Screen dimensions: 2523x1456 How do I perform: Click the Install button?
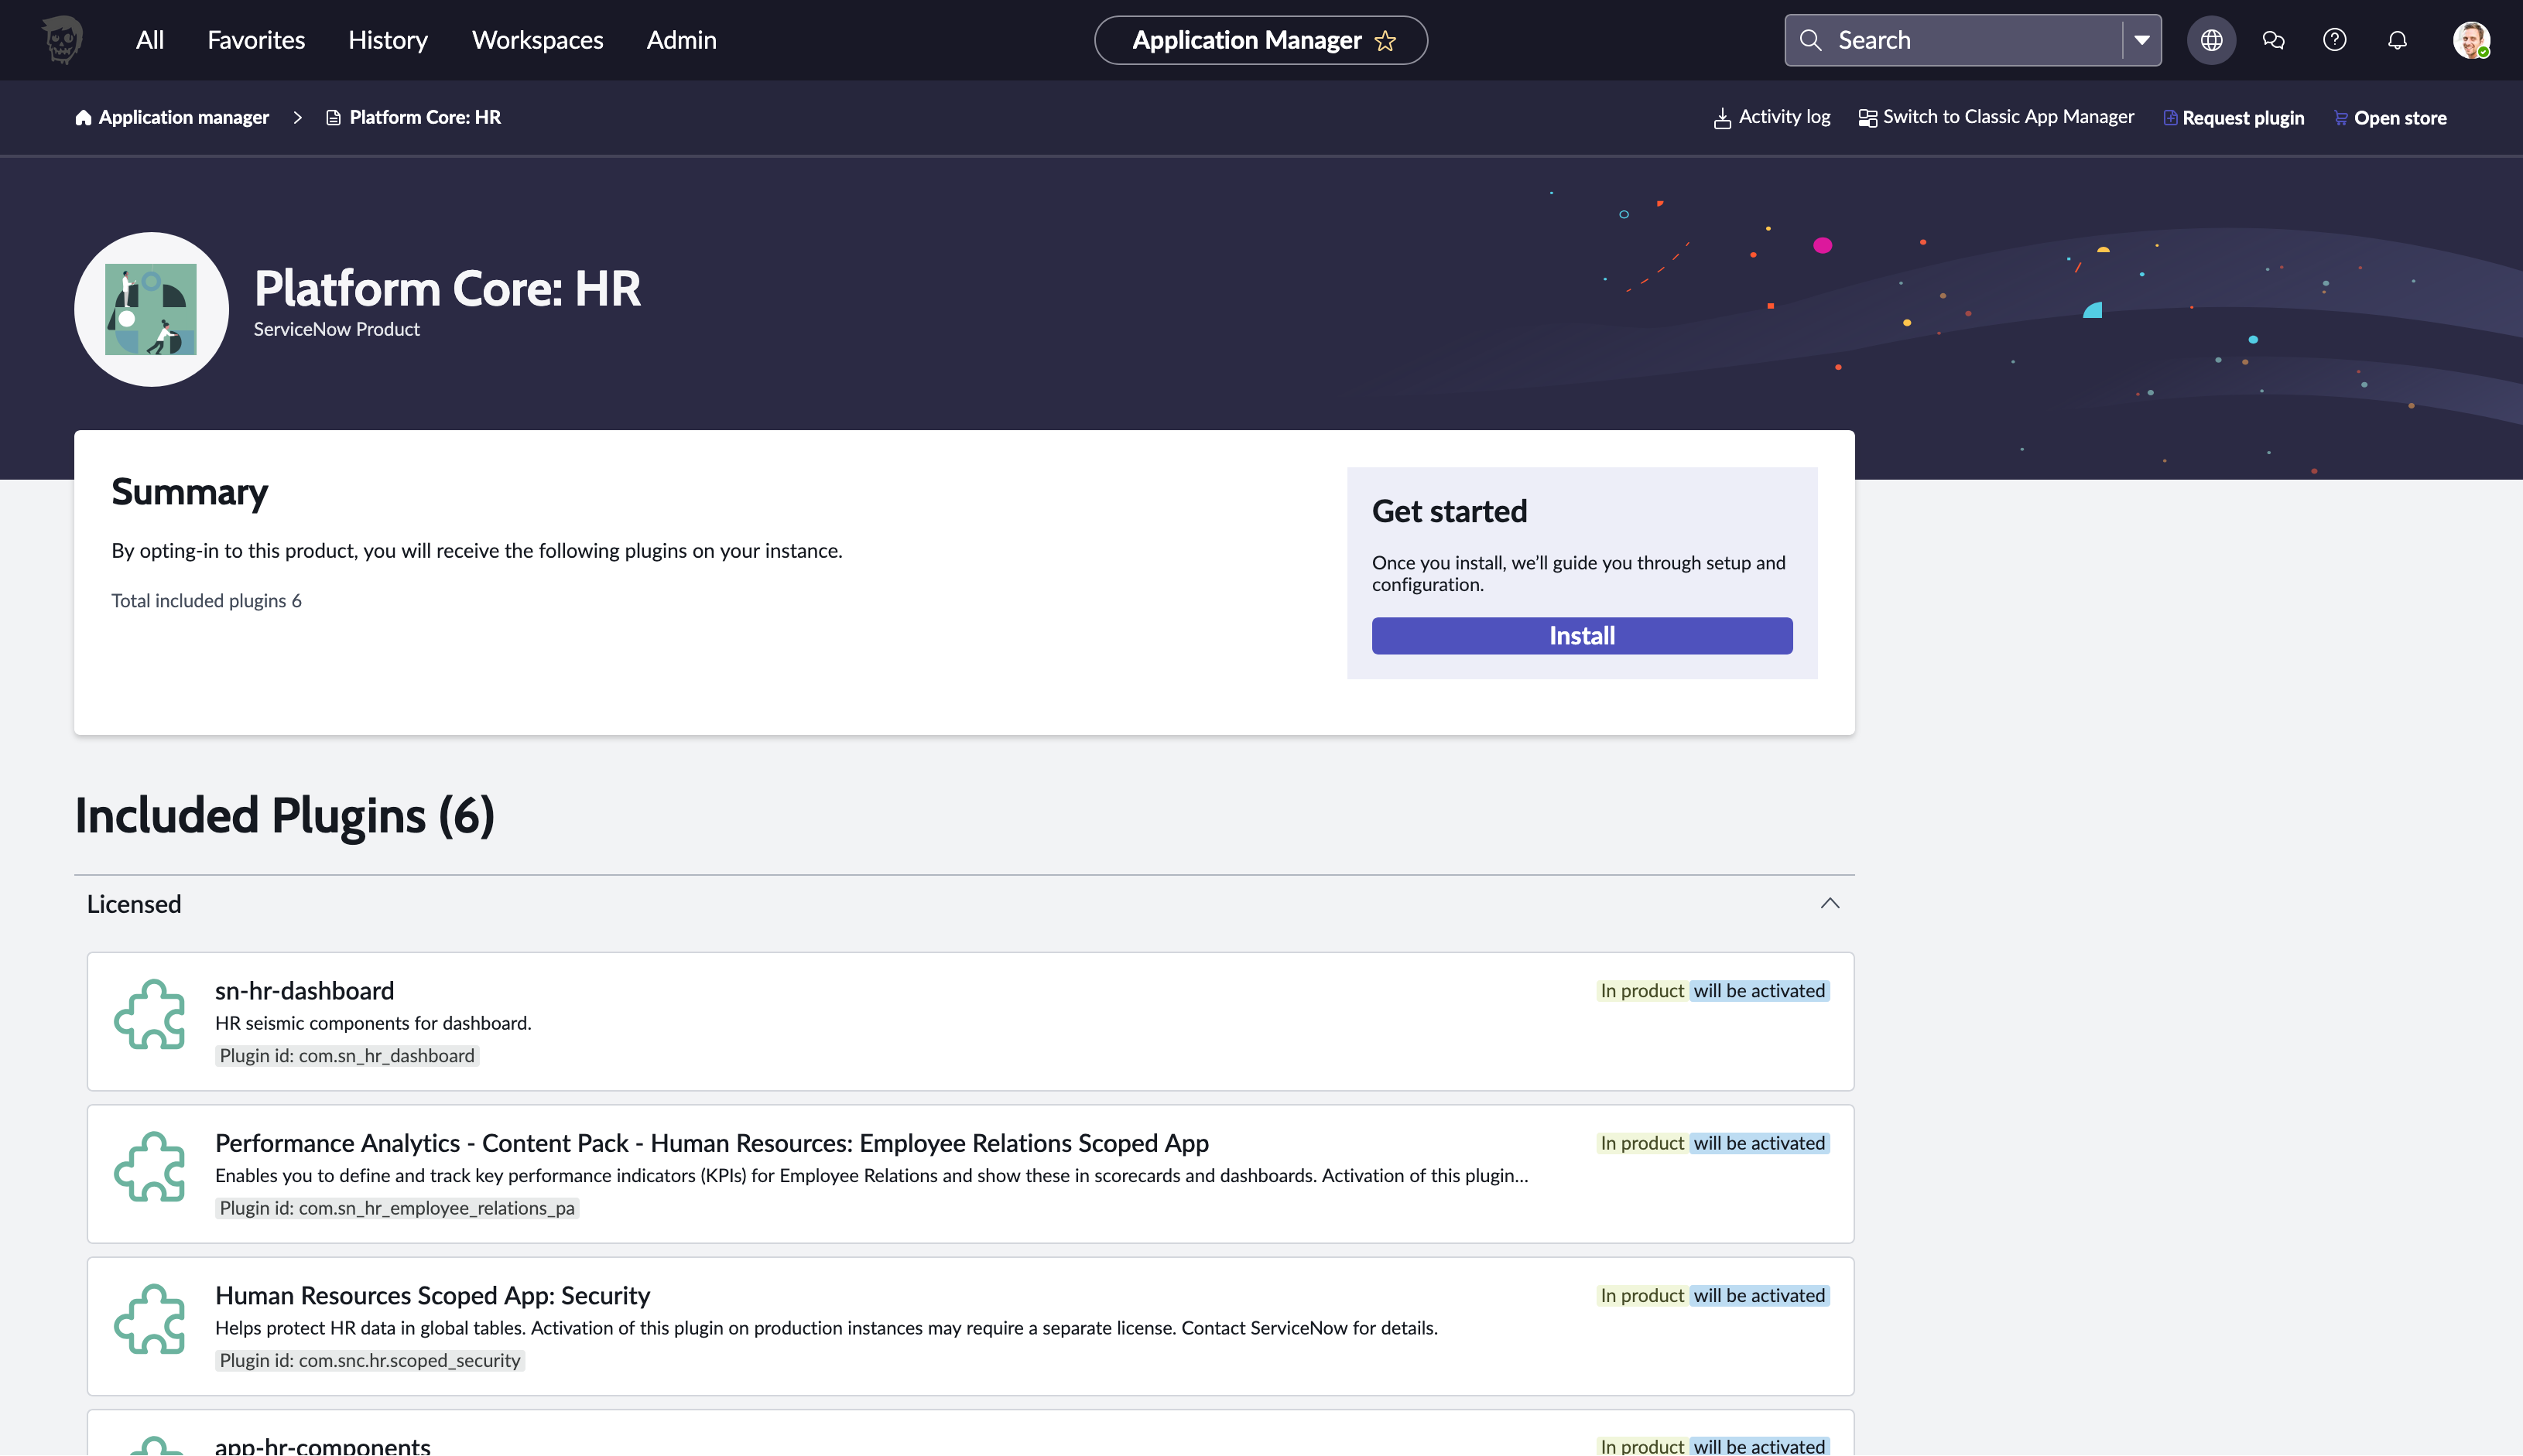coord(1582,636)
